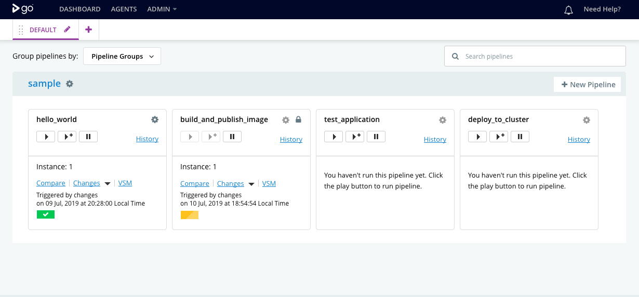Viewport: 639px width, 297px height.
Task: Expand the ADMIN menu
Action: 162,9
